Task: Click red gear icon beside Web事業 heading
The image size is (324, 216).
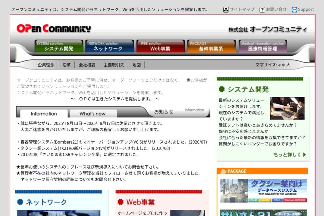Action: [121, 202]
